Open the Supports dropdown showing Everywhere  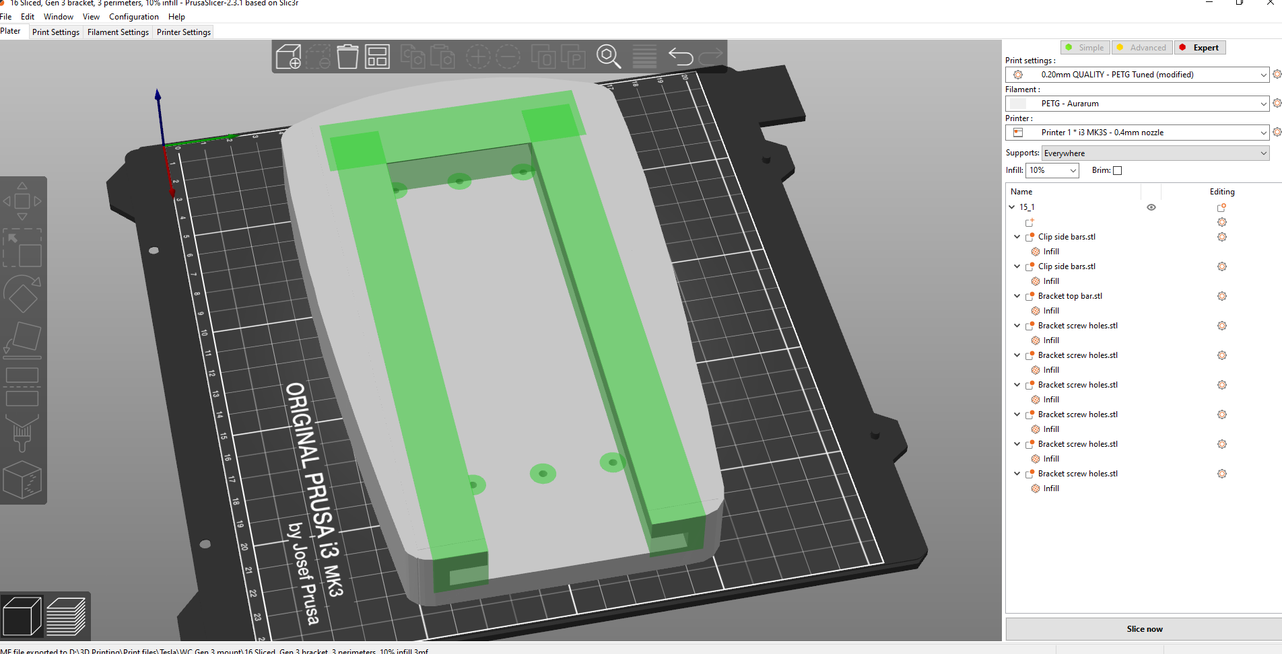pos(1155,153)
